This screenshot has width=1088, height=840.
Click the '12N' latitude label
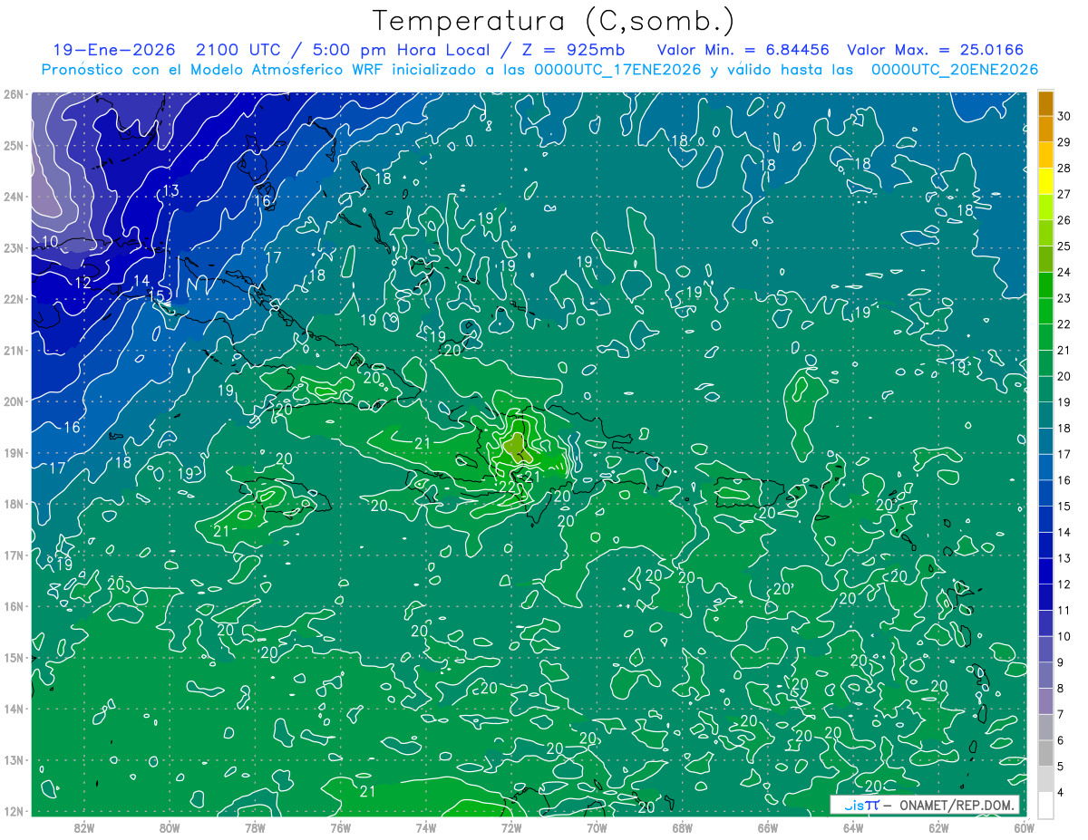point(13,811)
